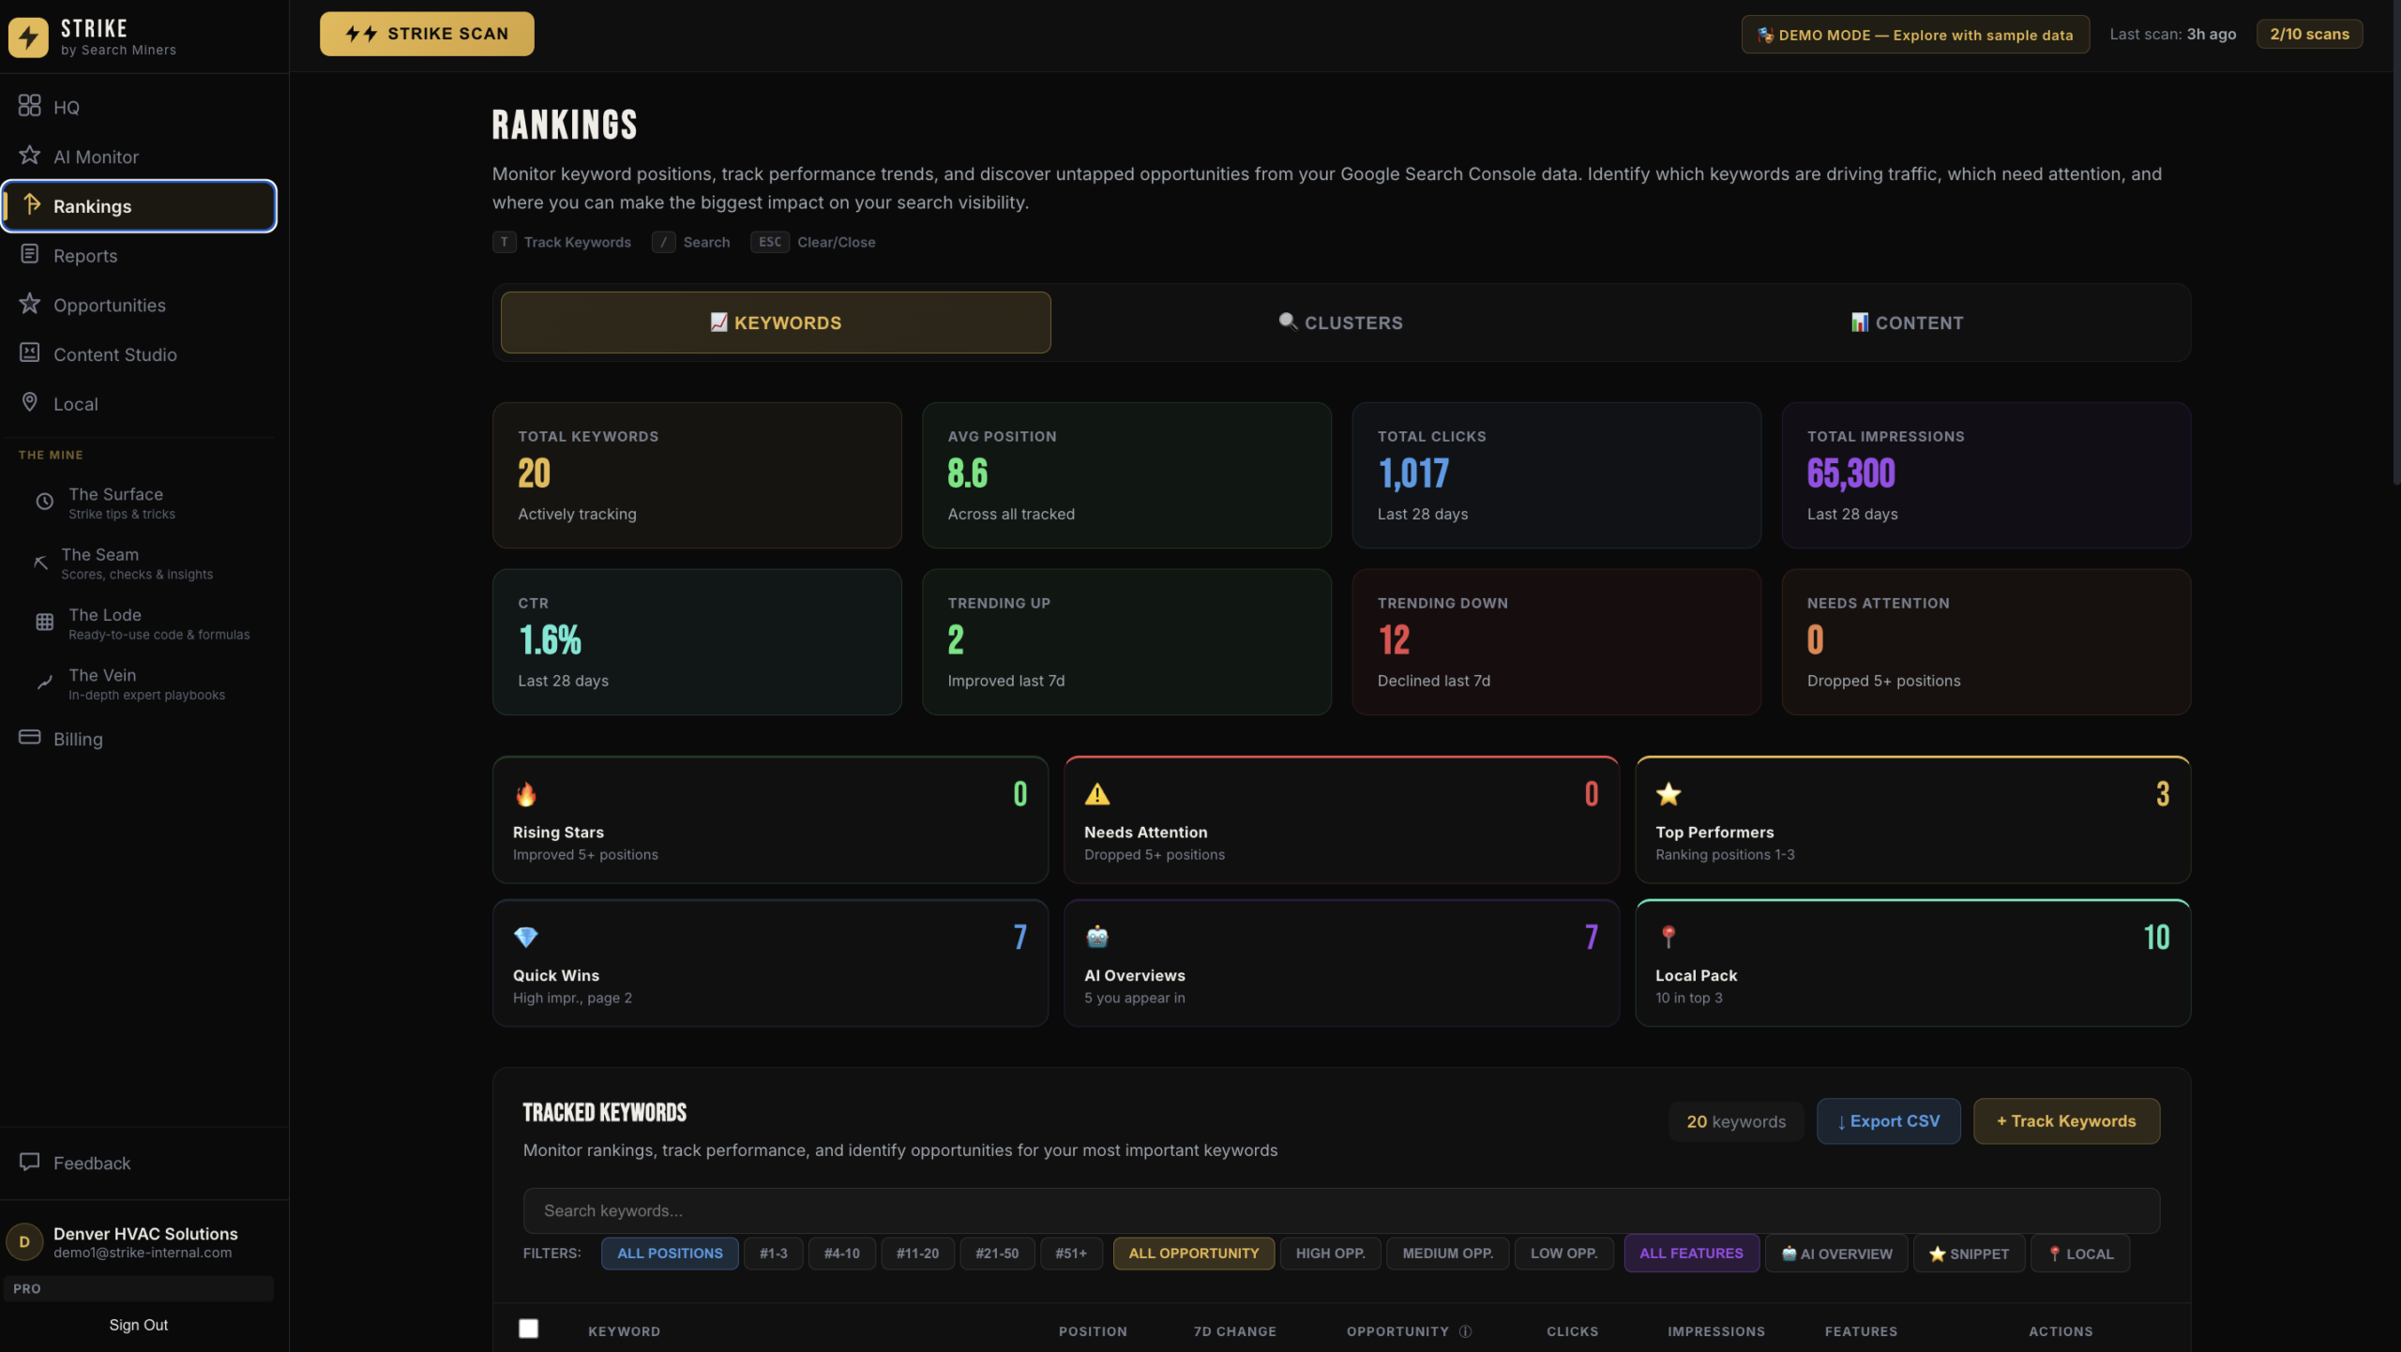Sort by the Impressions column header
The image size is (2401, 1352).
tap(1715, 1332)
